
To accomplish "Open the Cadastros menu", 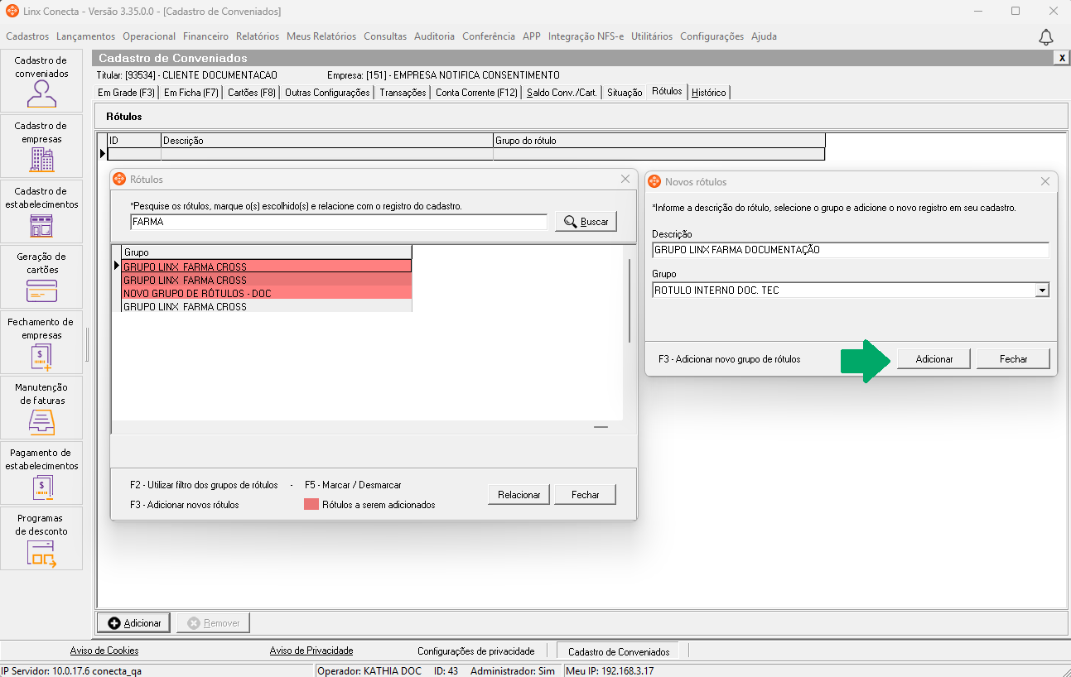I will [x=27, y=36].
